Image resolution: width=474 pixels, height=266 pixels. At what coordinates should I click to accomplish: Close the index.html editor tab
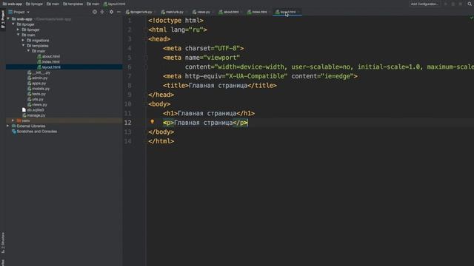pyautogui.click(x=270, y=12)
